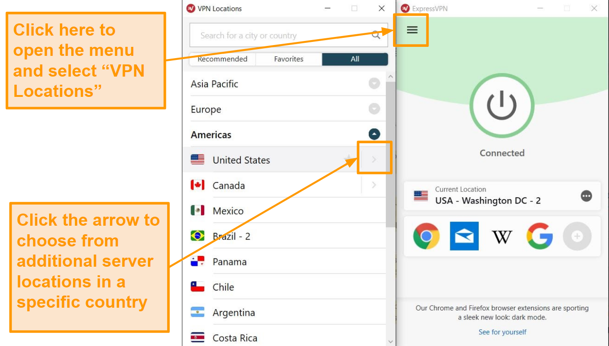
Task: Click the Brazil flag icon
Action: click(197, 236)
